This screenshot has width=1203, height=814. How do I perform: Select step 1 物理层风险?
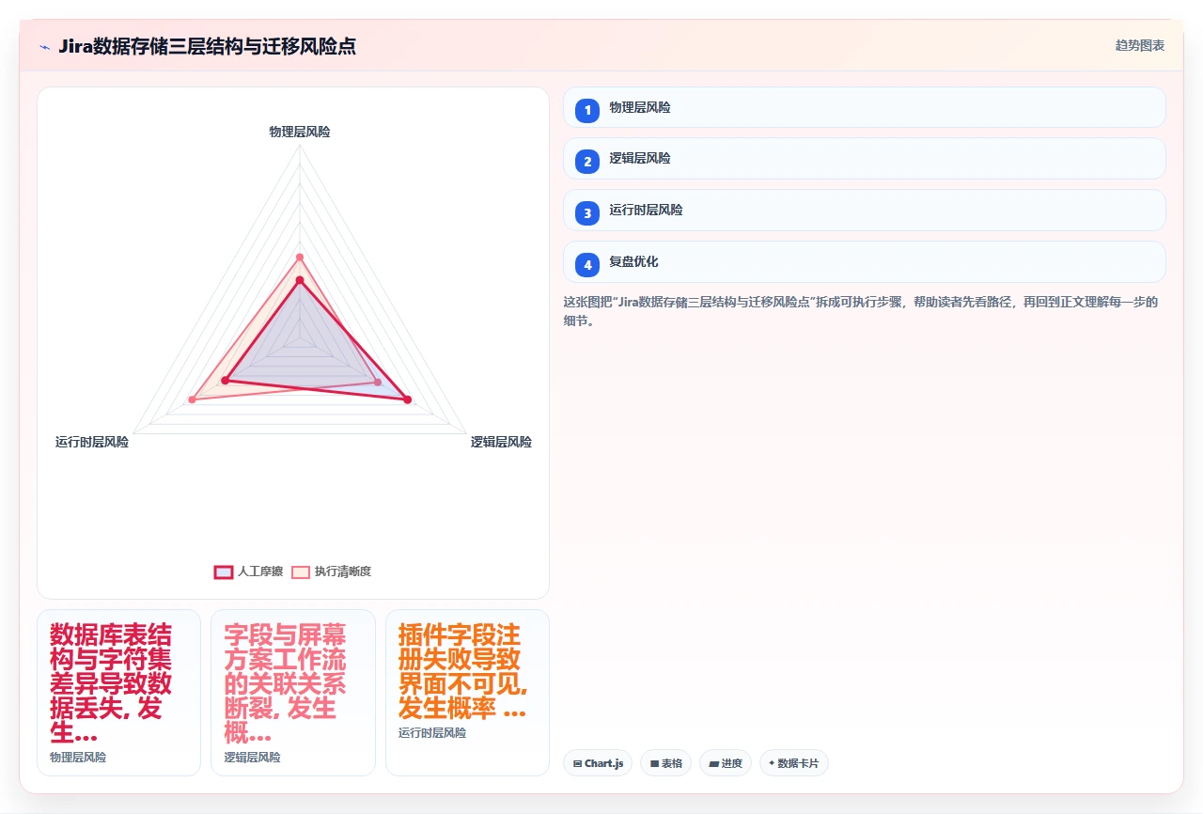point(864,107)
